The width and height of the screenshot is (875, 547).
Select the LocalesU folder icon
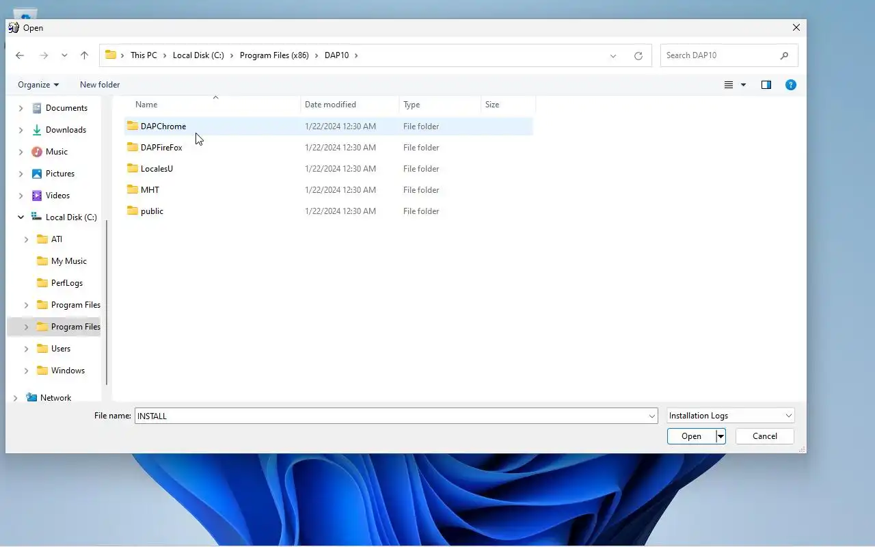coord(133,168)
